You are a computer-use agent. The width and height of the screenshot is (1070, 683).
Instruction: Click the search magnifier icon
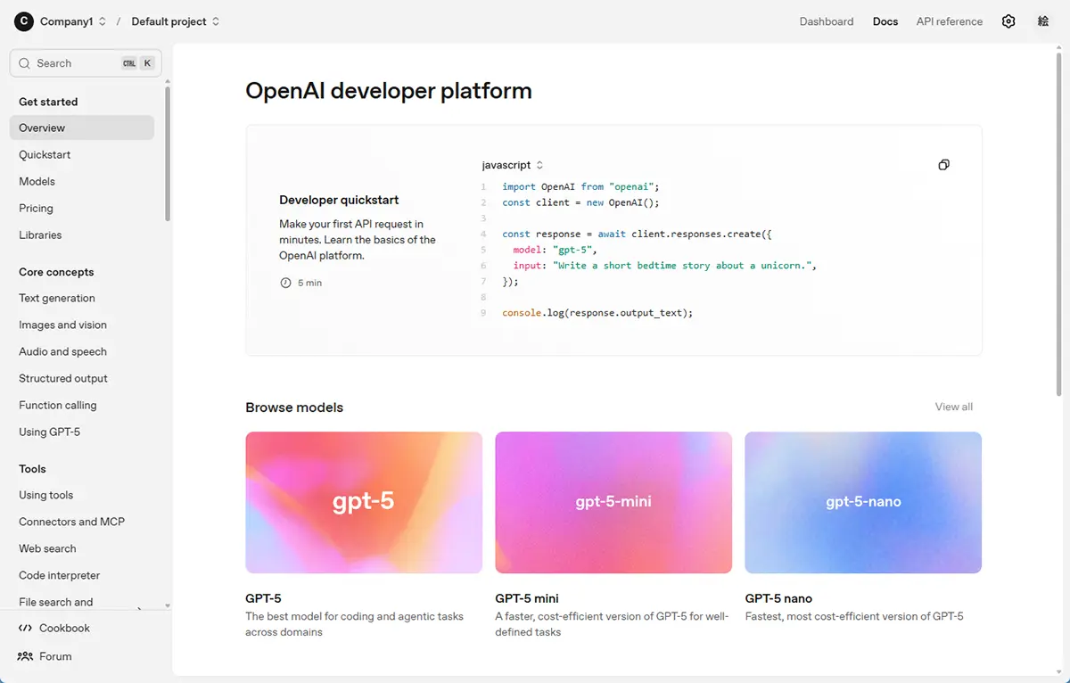point(23,63)
